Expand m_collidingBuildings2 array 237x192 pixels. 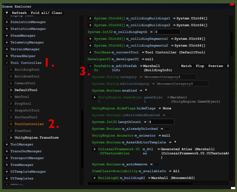pyautogui.click(x=90, y=25)
